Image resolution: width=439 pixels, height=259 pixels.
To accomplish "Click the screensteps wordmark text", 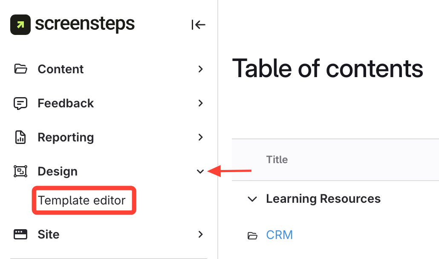I will tap(84, 24).
